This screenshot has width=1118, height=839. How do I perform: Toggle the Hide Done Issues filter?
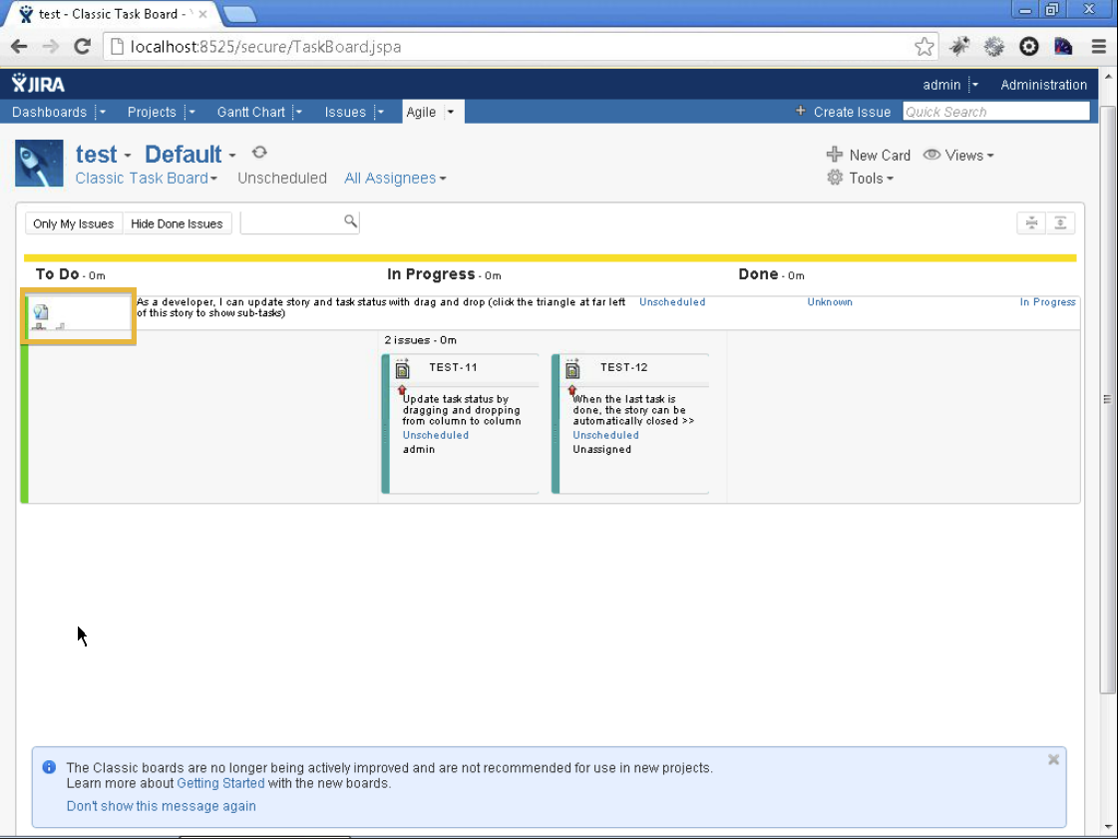[x=177, y=223]
